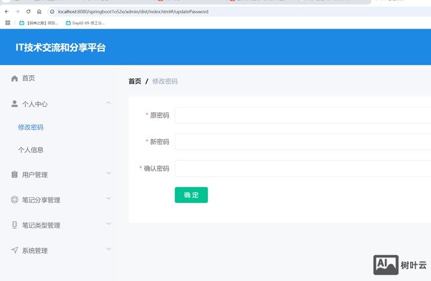Click the site information icon in the address bar

(52, 11)
